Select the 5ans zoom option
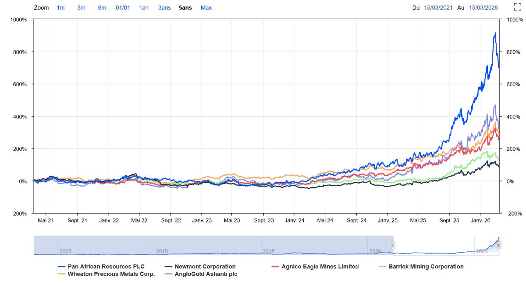 click(185, 7)
